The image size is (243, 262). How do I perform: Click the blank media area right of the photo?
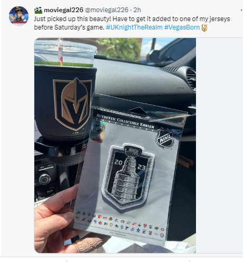(x=219, y=145)
